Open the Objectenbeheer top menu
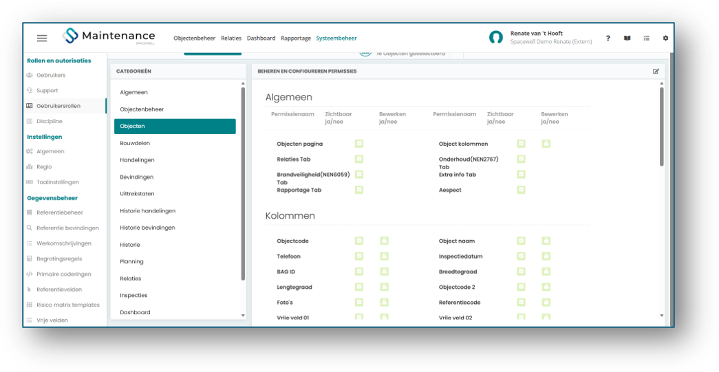 tap(195, 39)
